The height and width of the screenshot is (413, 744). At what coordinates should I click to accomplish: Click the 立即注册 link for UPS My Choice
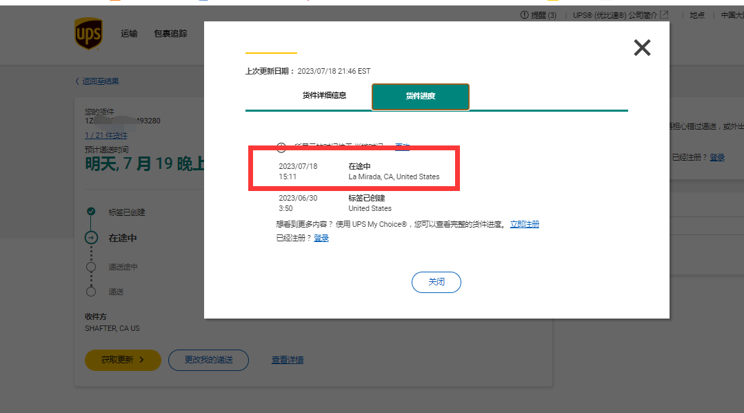point(525,223)
